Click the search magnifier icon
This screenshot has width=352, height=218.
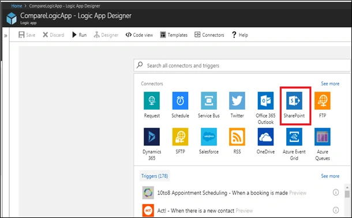pos(140,65)
